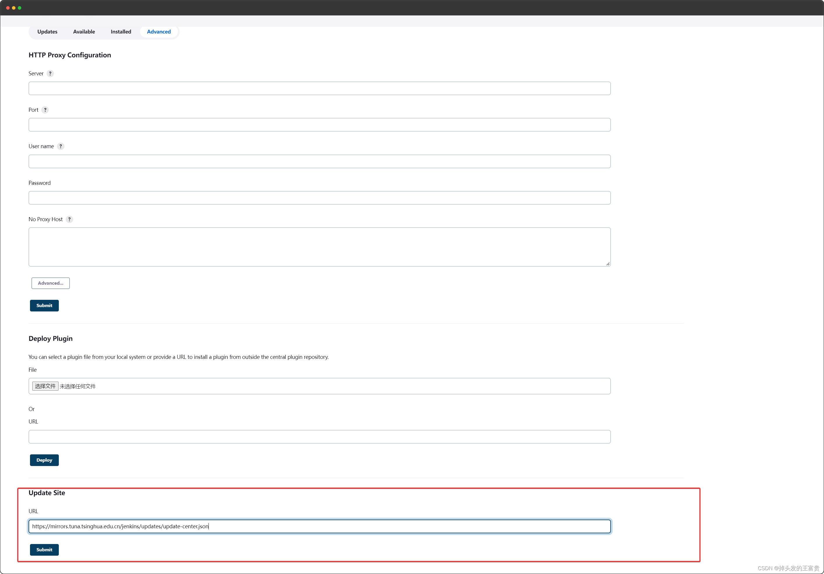The height and width of the screenshot is (574, 824).
Task: Click the Deploy button
Action: point(44,460)
